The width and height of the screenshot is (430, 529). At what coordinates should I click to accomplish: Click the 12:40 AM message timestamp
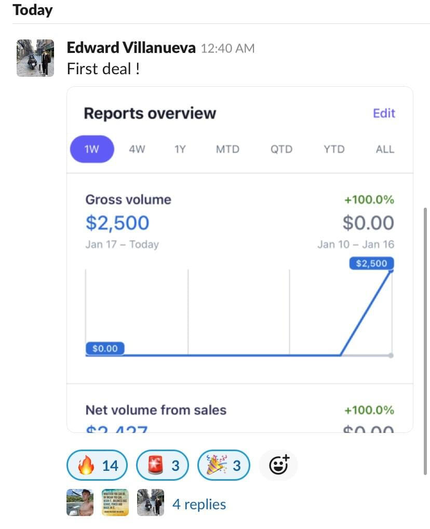pyautogui.click(x=227, y=49)
